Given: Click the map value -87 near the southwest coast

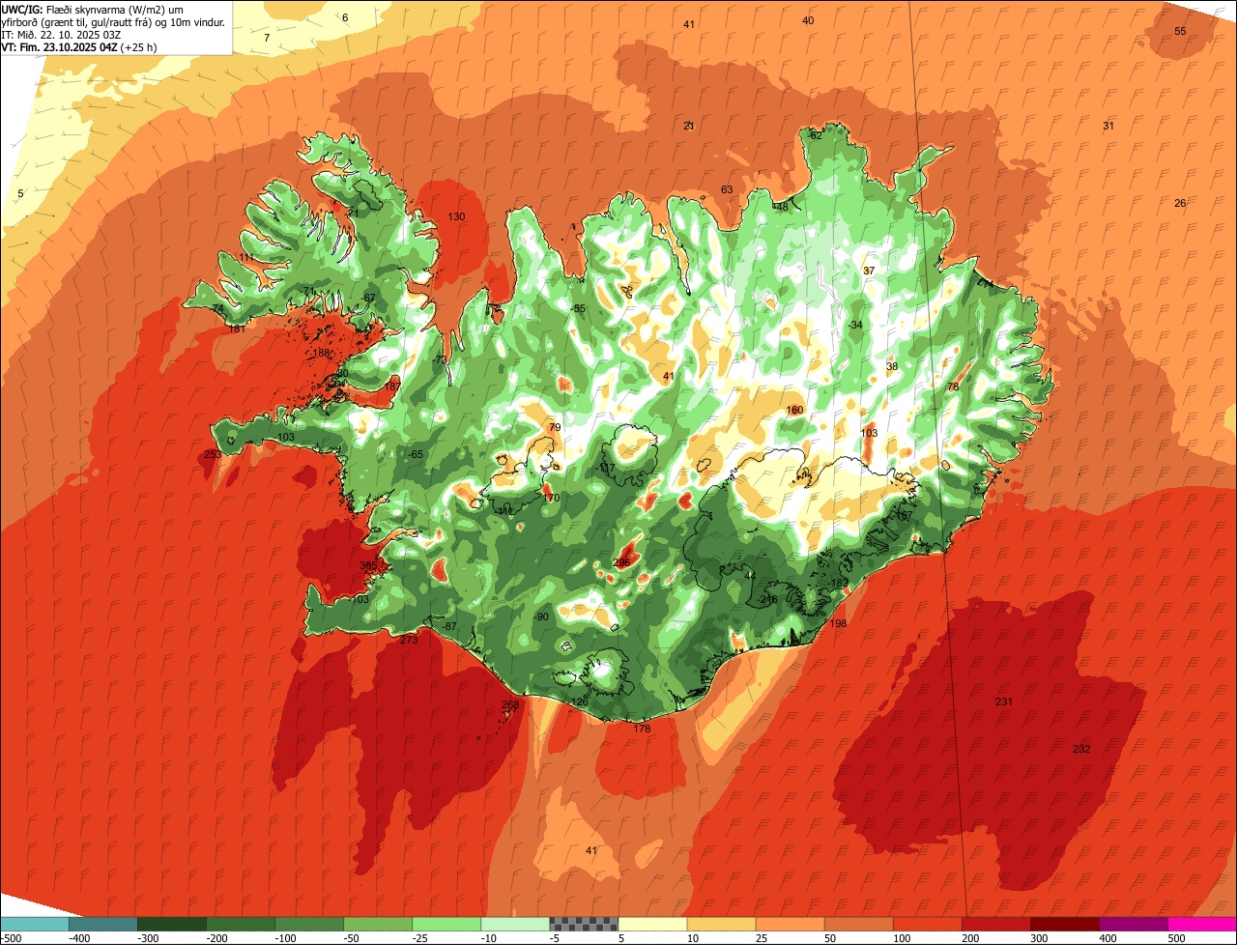Looking at the screenshot, I should (x=448, y=627).
